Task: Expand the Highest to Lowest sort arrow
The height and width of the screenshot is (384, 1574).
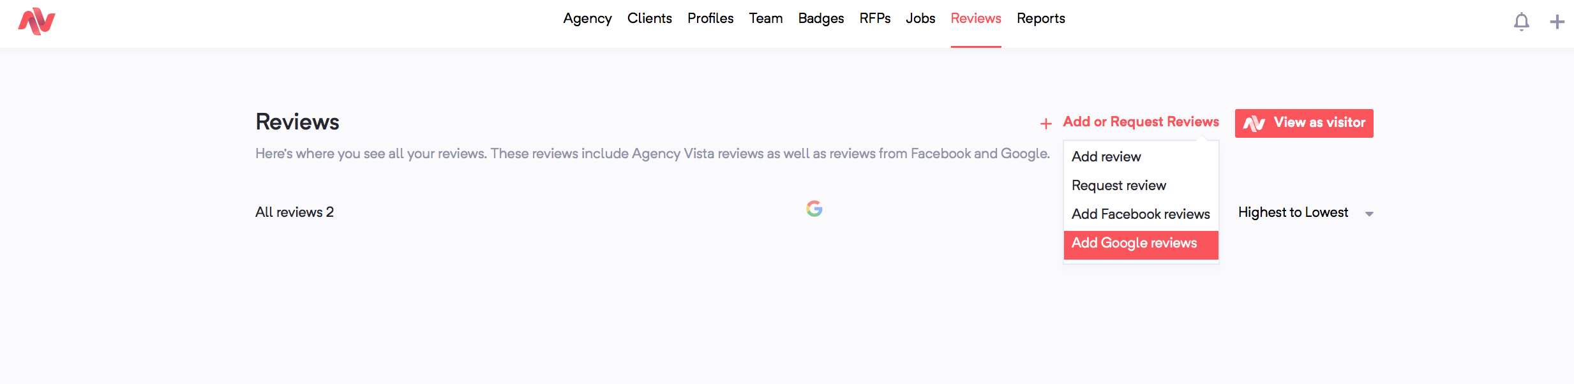Action: [x=1369, y=214]
